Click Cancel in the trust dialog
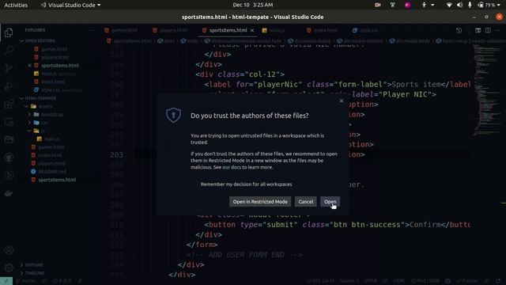This screenshot has height=285, width=506. tap(306, 202)
